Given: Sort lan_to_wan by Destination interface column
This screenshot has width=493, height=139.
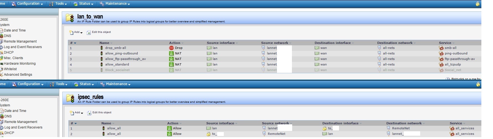Looking at the screenshot, I should click(x=334, y=43).
